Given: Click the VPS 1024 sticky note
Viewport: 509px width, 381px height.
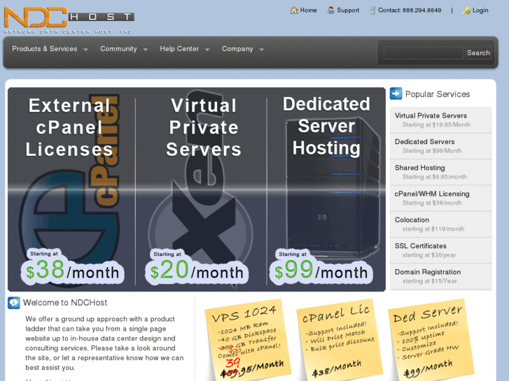Looking at the screenshot, I should (x=249, y=340).
